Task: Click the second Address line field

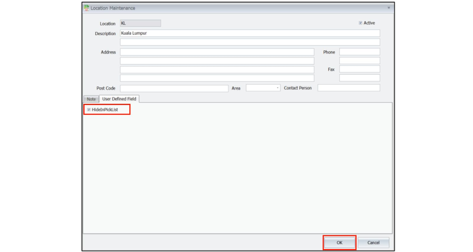Action: click(217, 61)
